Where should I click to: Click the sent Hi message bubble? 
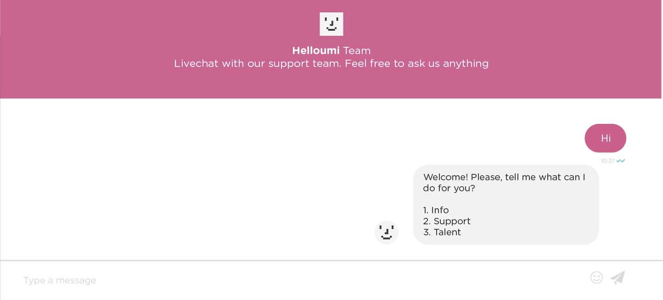(605, 138)
